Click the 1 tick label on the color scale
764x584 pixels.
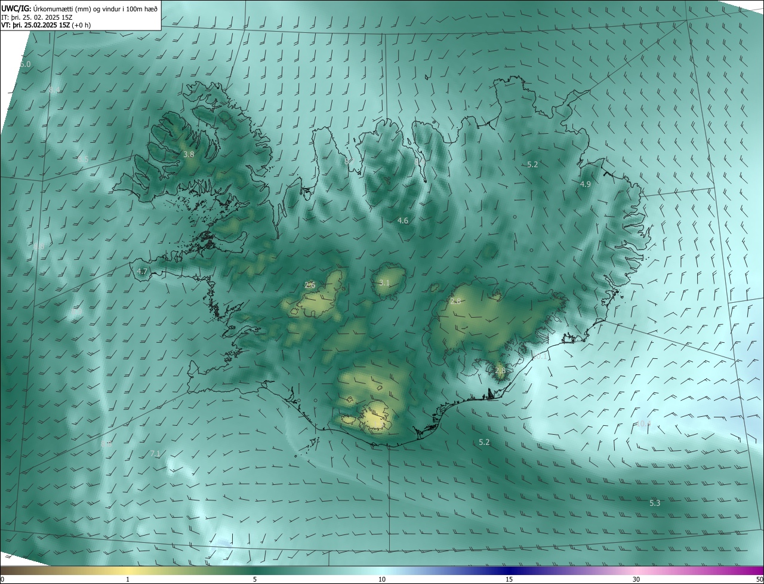pyautogui.click(x=128, y=579)
